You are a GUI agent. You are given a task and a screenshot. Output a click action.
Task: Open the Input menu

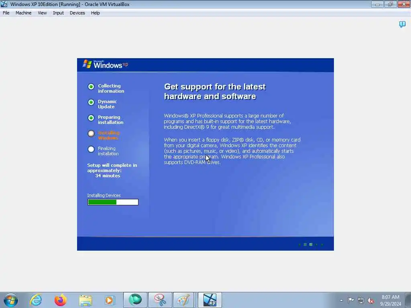58,13
